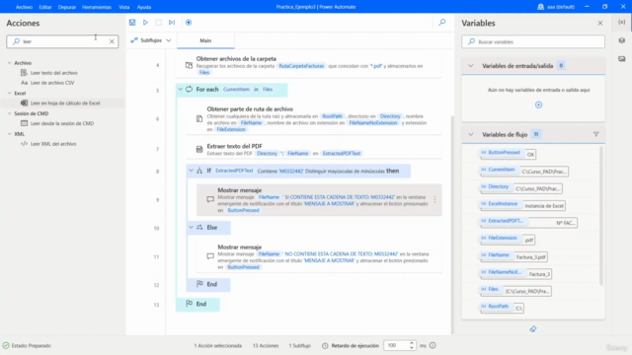Collapse the Archivo actions group

tap(10, 63)
